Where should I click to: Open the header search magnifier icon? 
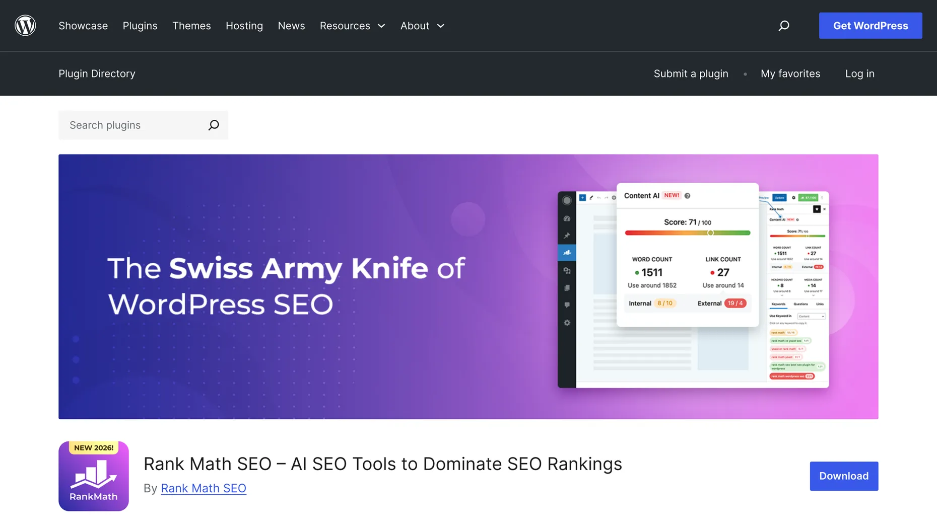(x=784, y=26)
